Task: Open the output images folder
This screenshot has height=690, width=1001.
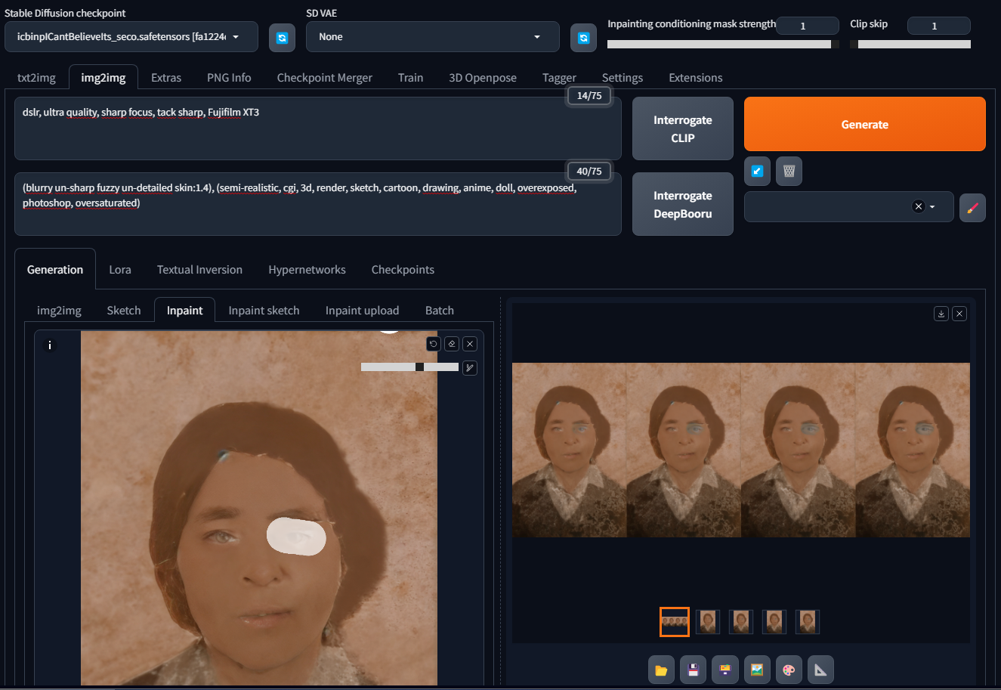Action: click(x=661, y=669)
